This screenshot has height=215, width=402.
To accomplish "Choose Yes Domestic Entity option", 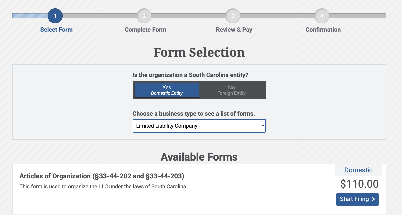I will point(167,90).
